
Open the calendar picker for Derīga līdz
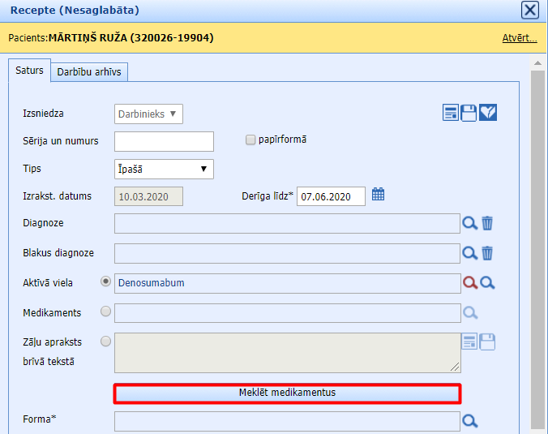coord(378,195)
